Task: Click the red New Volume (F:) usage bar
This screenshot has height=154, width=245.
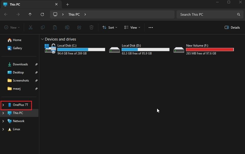Action: (210, 49)
